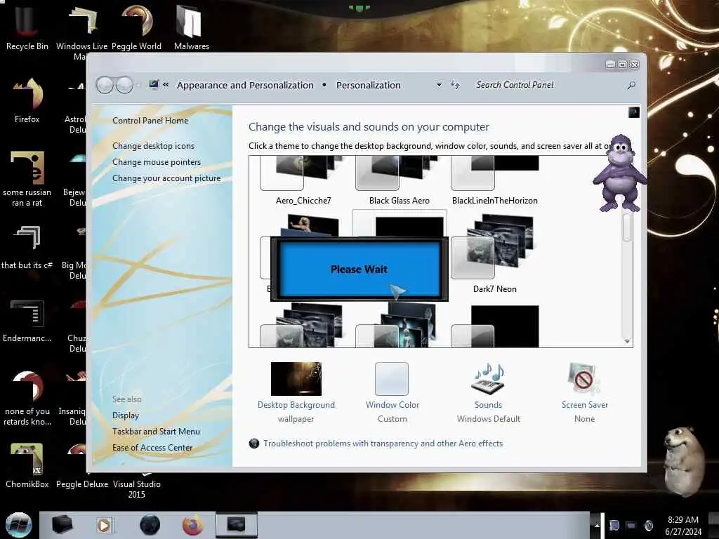Launch Firefox from the desktop icon
Viewport: 719px width, 539px height.
click(27, 100)
